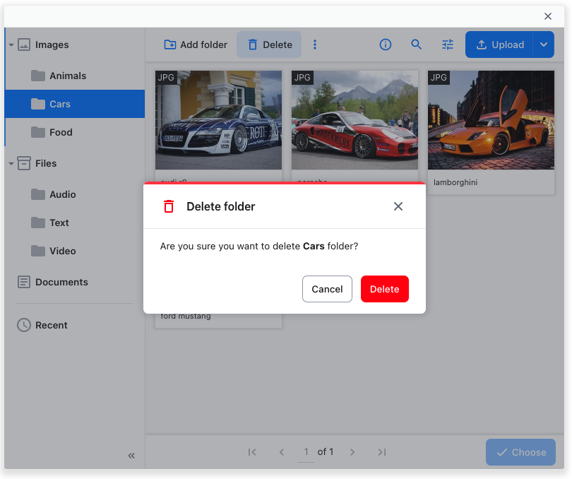Cancel the folder deletion
572x479 pixels.
click(x=327, y=289)
